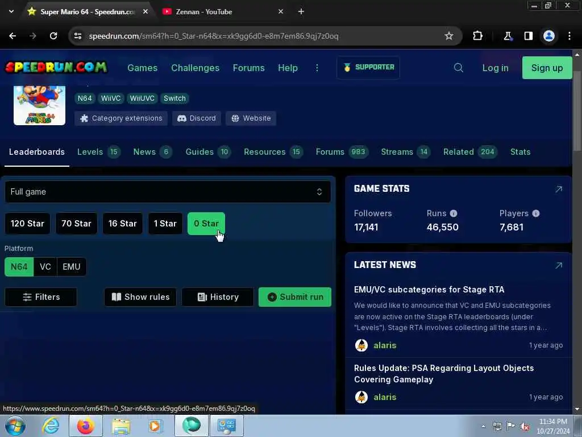The width and height of the screenshot is (582, 437).
Task: Open the browser extensions puzzle icon
Action: (x=477, y=36)
